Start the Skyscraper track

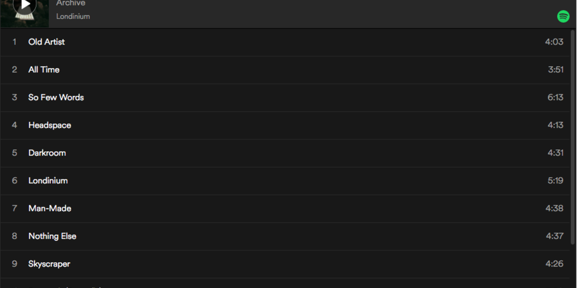click(49, 264)
